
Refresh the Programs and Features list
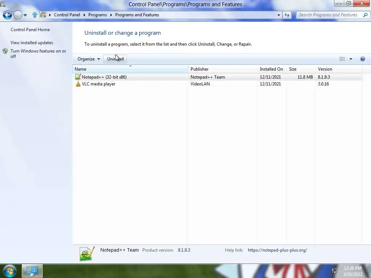coord(287,15)
